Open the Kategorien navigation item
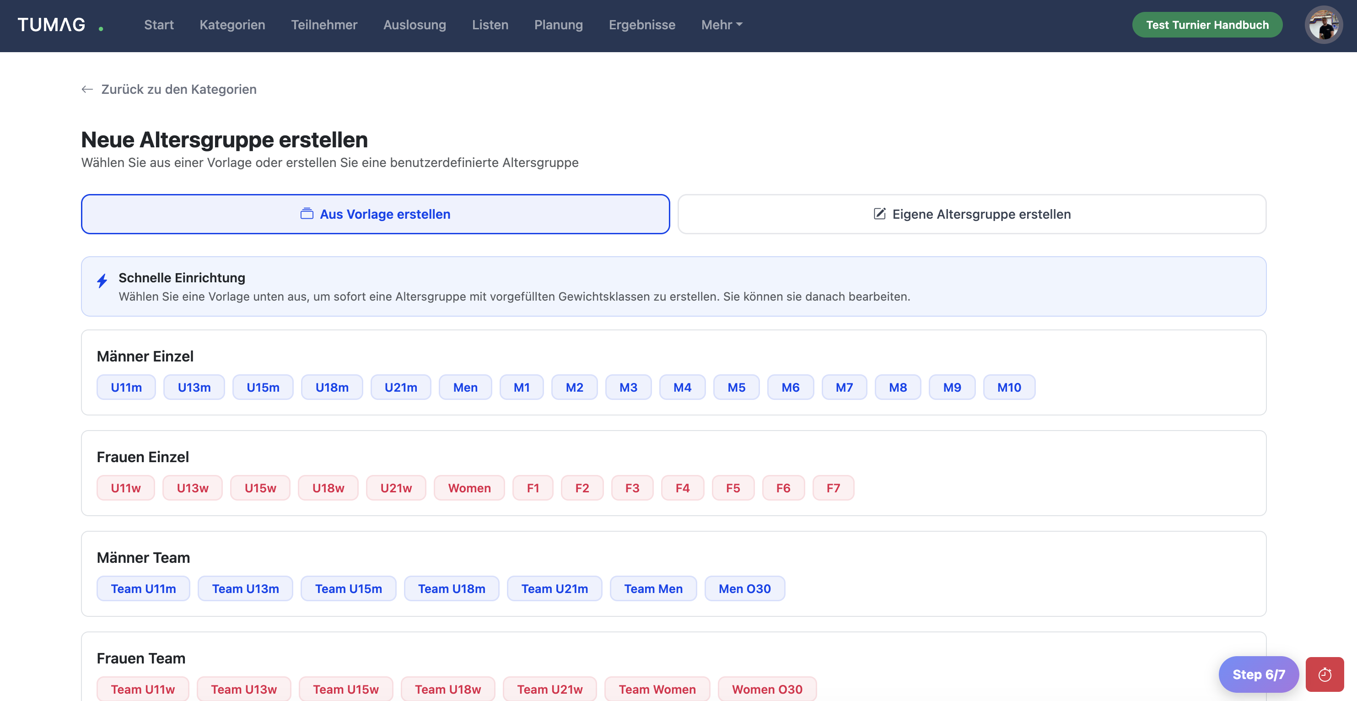The width and height of the screenshot is (1357, 701). click(x=232, y=25)
